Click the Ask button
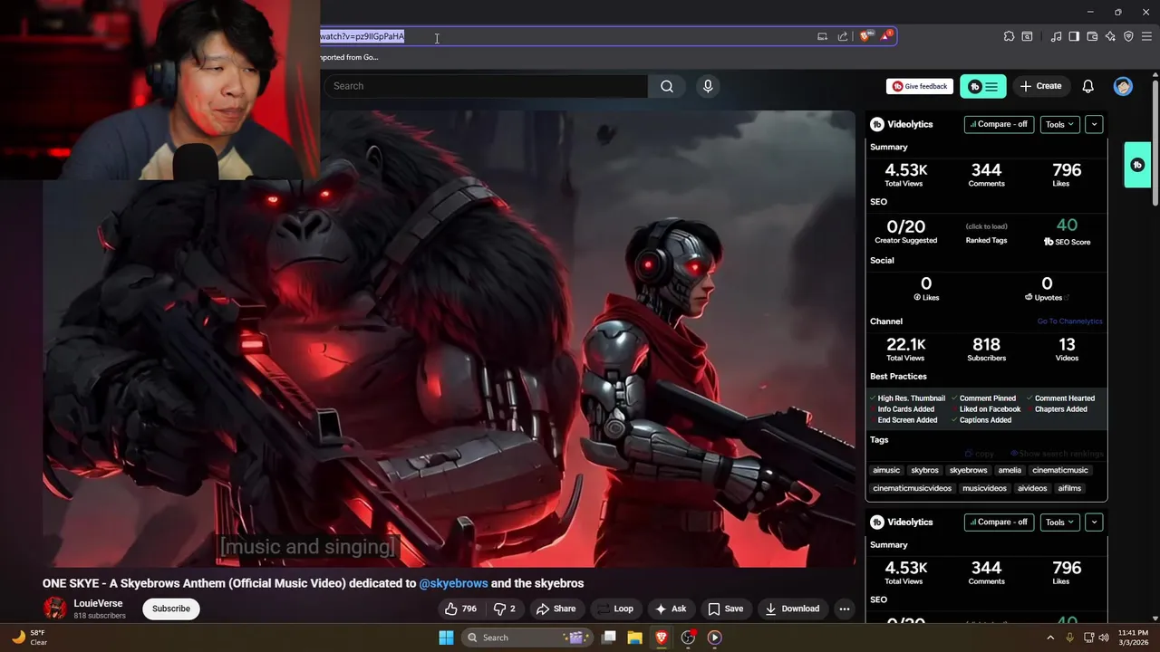Image resolution: width=1160 pixels, height=652 pixels. point(671,609)
